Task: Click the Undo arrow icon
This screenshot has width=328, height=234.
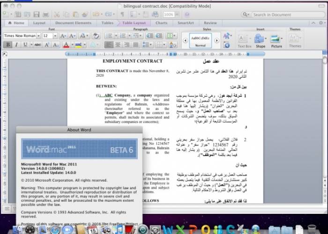Action: click(96, 14)
